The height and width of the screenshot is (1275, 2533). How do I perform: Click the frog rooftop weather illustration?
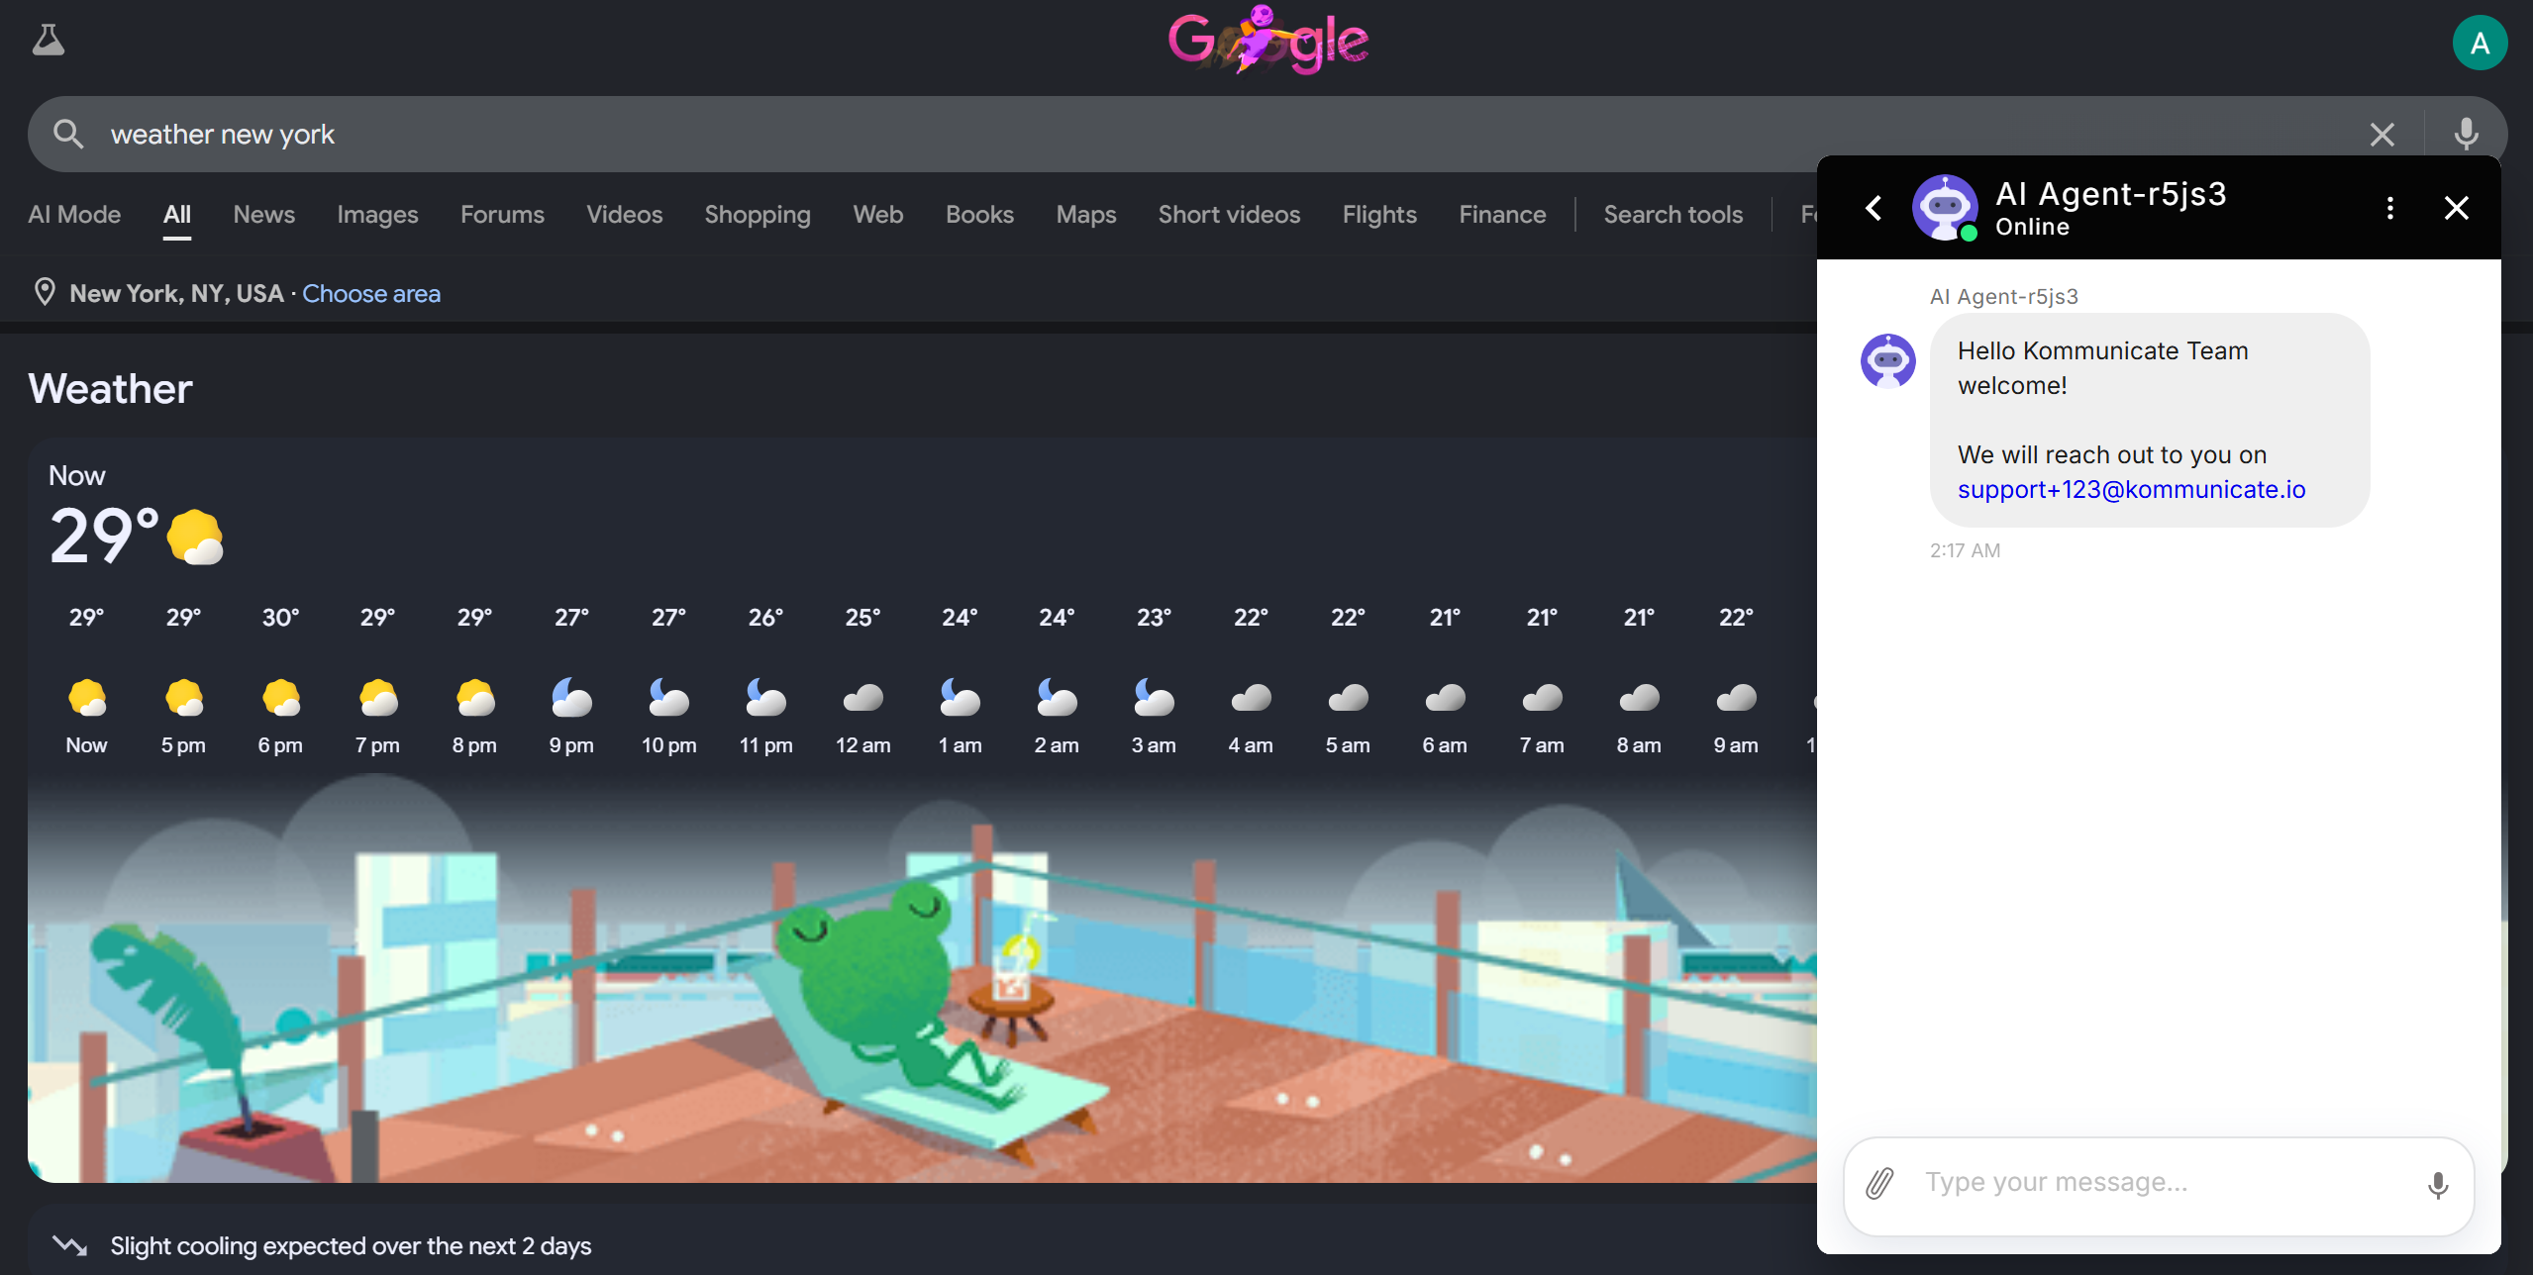922,980
